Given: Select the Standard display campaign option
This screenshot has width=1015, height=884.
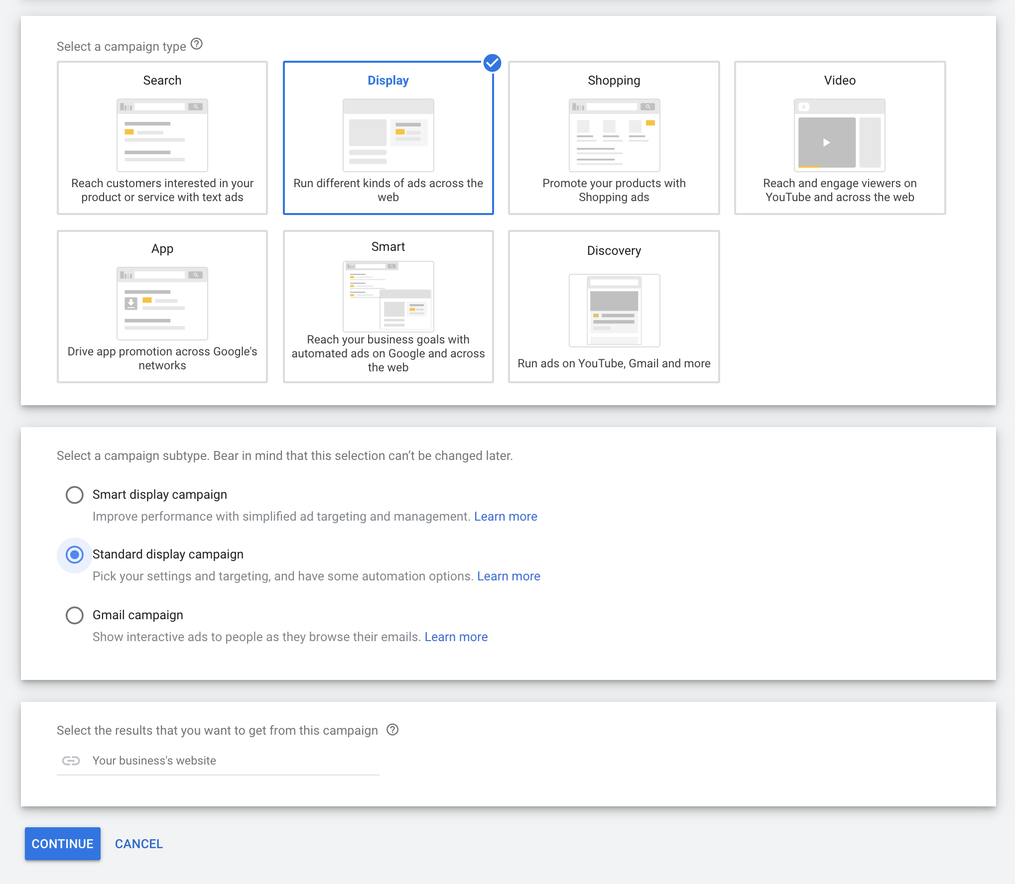Looking at the screenshot, I should tap(74, 554).
